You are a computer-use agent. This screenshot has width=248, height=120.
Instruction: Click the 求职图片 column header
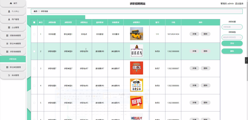[x=136, y=22]
